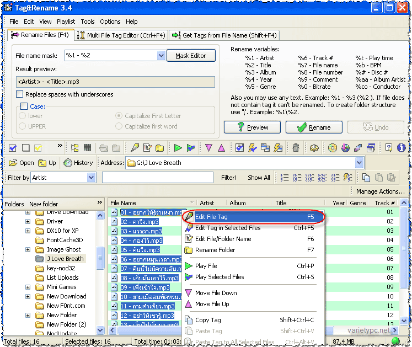Expand the New Download folder node
The height and width of the screenshot is (347, 412).
click(28, 297)
